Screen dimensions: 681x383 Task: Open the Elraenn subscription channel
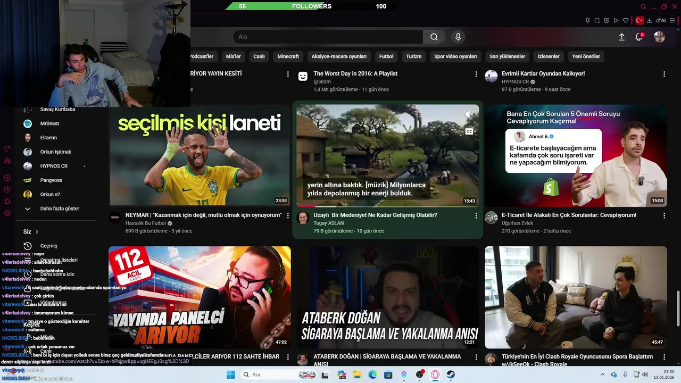(48, 138)
